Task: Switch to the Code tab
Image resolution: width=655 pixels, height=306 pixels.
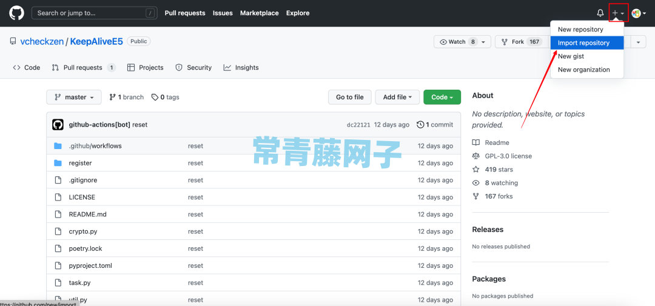Action: pyautogui.click(x=27, y=68)
